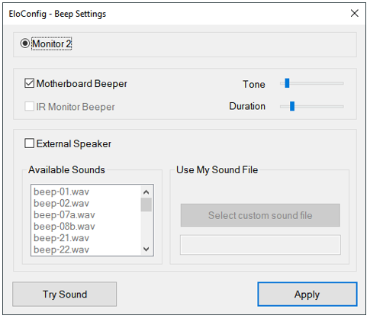Click the Duration slider handle
This screenshot has width=370, height=322.
pyautogui.click(x=292, y=106)
